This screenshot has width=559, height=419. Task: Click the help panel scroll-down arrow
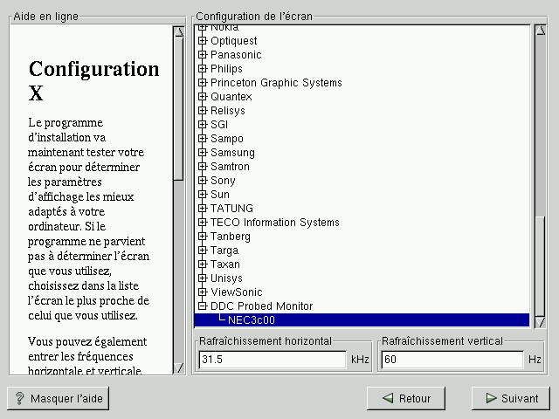[178, 368]
